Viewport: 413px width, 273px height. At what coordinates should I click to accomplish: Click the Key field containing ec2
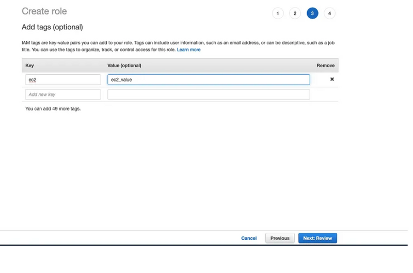coord(63,79)
